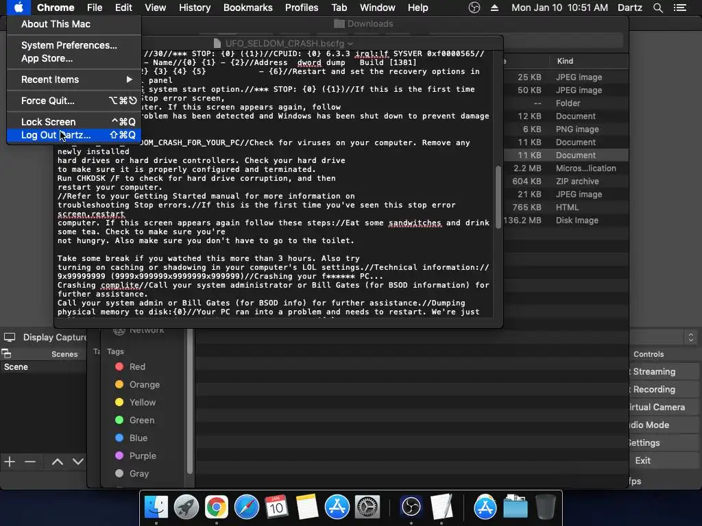Open Google Chrome from Dock
The width and height of the screenshot is (702, 526).
click(216, 507)
